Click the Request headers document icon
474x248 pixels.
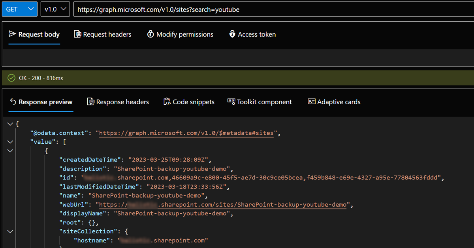(x=77, y=34)
